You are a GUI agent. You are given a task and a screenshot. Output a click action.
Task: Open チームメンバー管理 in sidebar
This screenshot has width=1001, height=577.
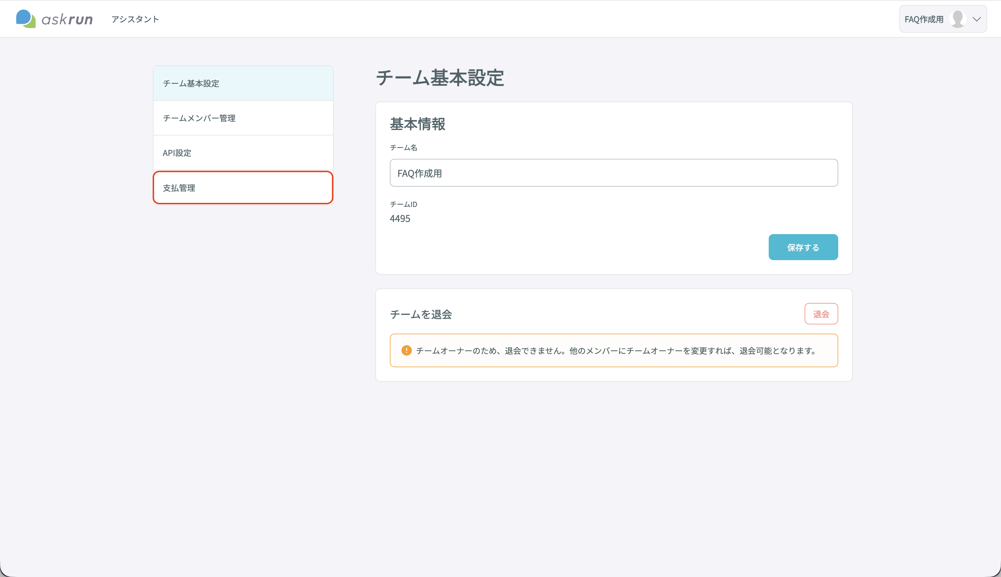pyautogui.click(x=243, y=118)
